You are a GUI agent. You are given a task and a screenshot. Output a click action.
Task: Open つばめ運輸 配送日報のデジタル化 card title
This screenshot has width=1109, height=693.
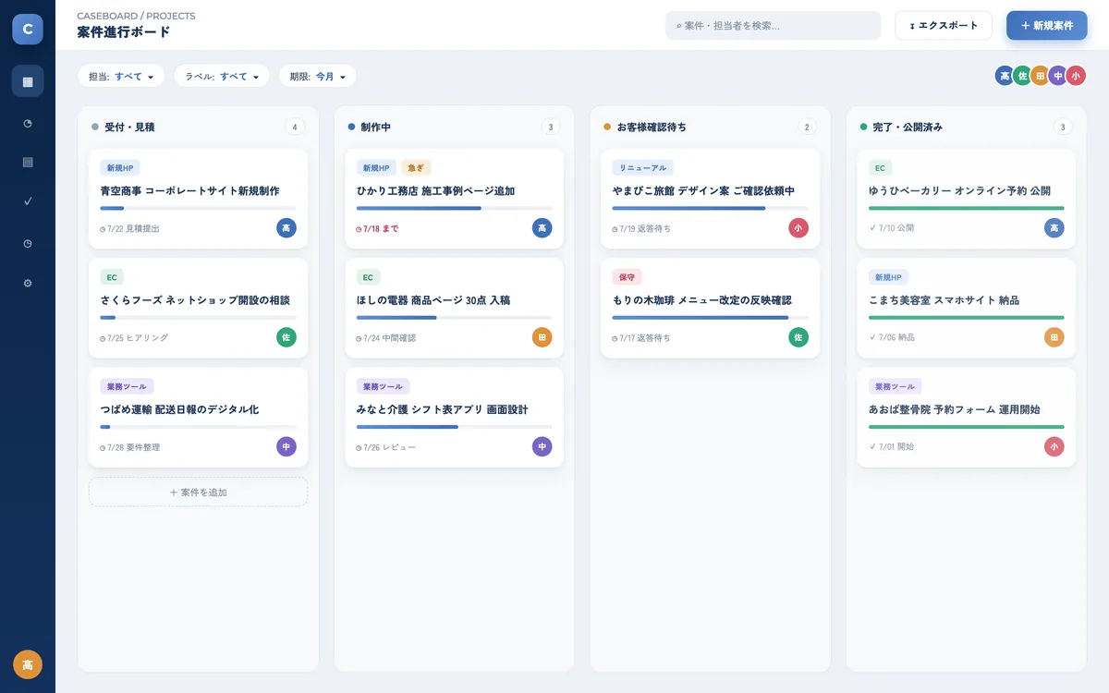tap(179, 409)
